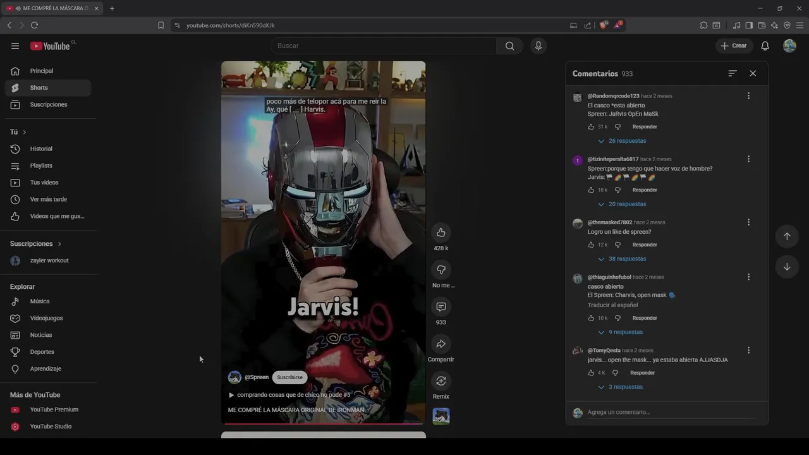Open the @Spreen channel name

pyautogui.click(x=257, y=377)
